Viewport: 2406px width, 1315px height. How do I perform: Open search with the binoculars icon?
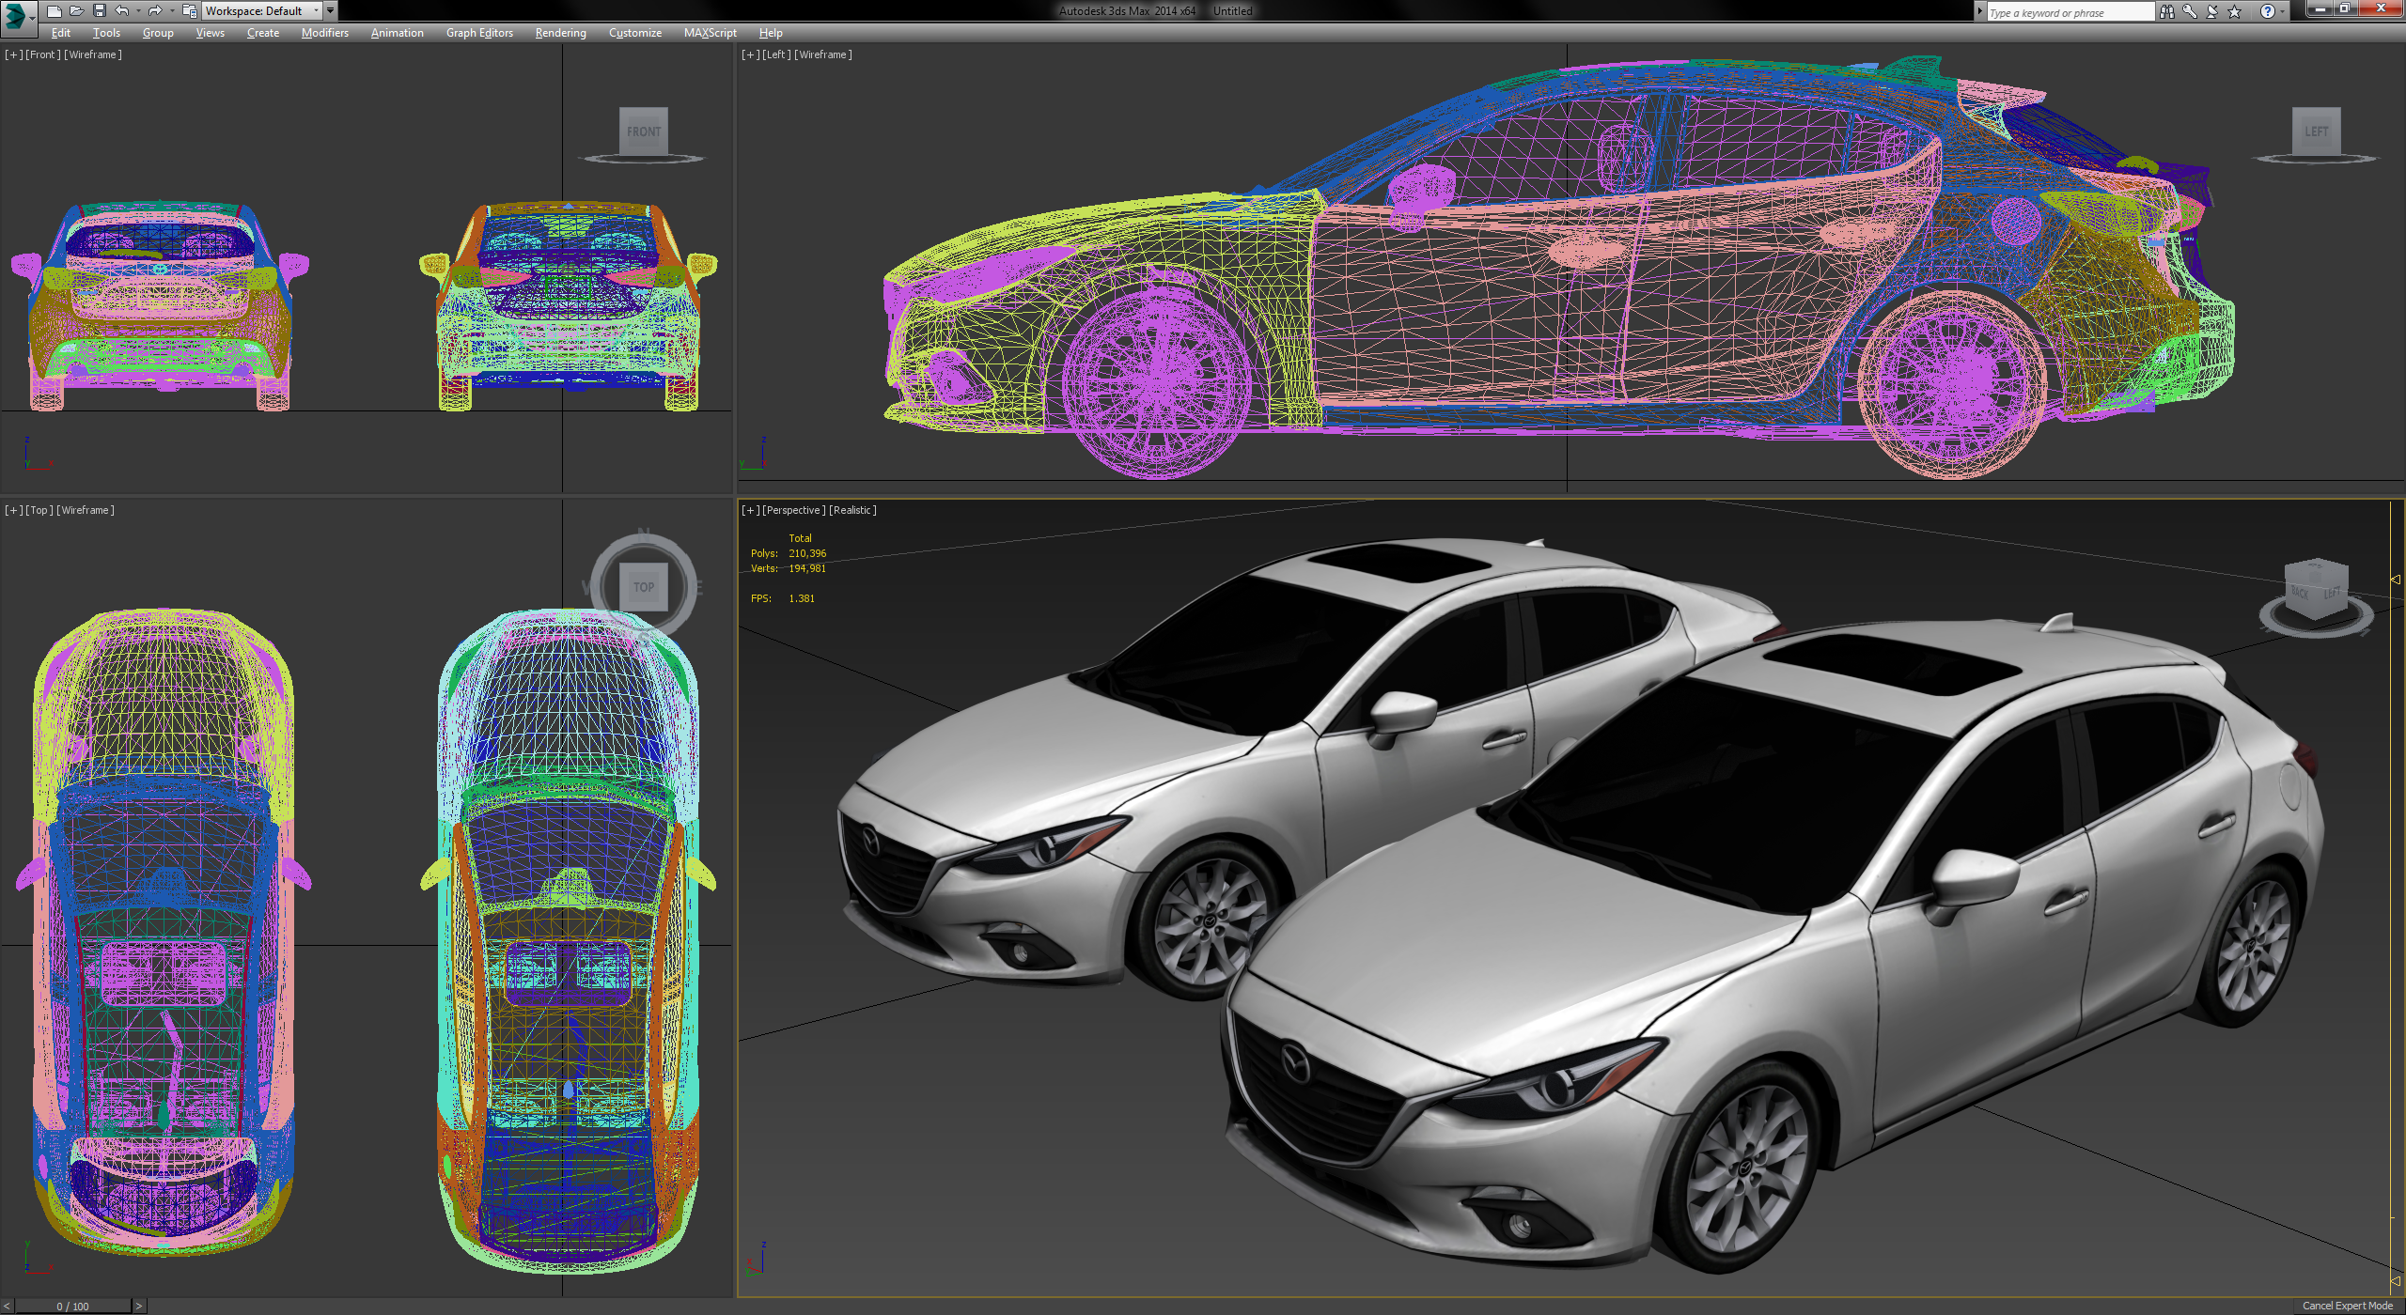point(2167,11)
